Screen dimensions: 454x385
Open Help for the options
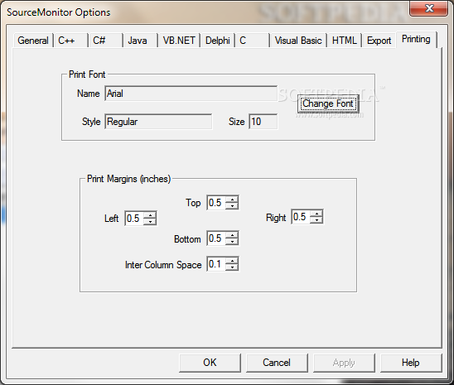pos(411,363)
